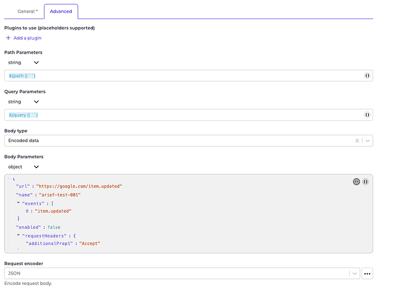Viewport: 399px width, 286px height.
Task: Select the Advanced tab
Action: [x=61, y=11]
